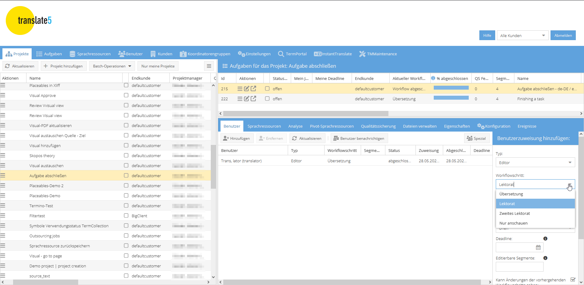Switch to the Qualitätssicherung tab
The height and width of the screenshot is (285, 584).
coord(378,126)
